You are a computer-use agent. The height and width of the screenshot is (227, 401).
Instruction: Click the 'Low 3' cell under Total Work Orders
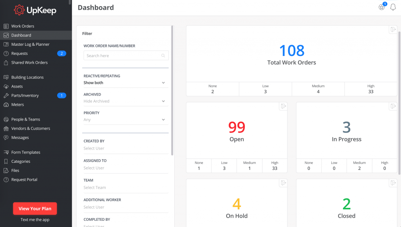click(x=266, y=89)
